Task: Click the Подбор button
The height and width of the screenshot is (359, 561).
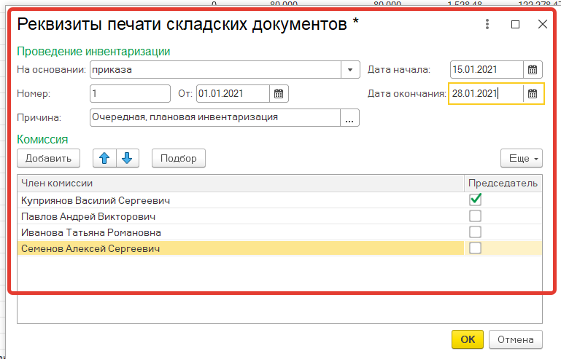Action: pyautogui.click(x=179, y=158)
